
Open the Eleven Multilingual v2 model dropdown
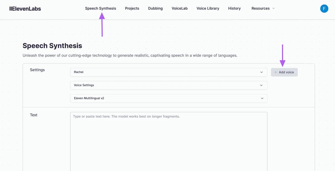168,98
